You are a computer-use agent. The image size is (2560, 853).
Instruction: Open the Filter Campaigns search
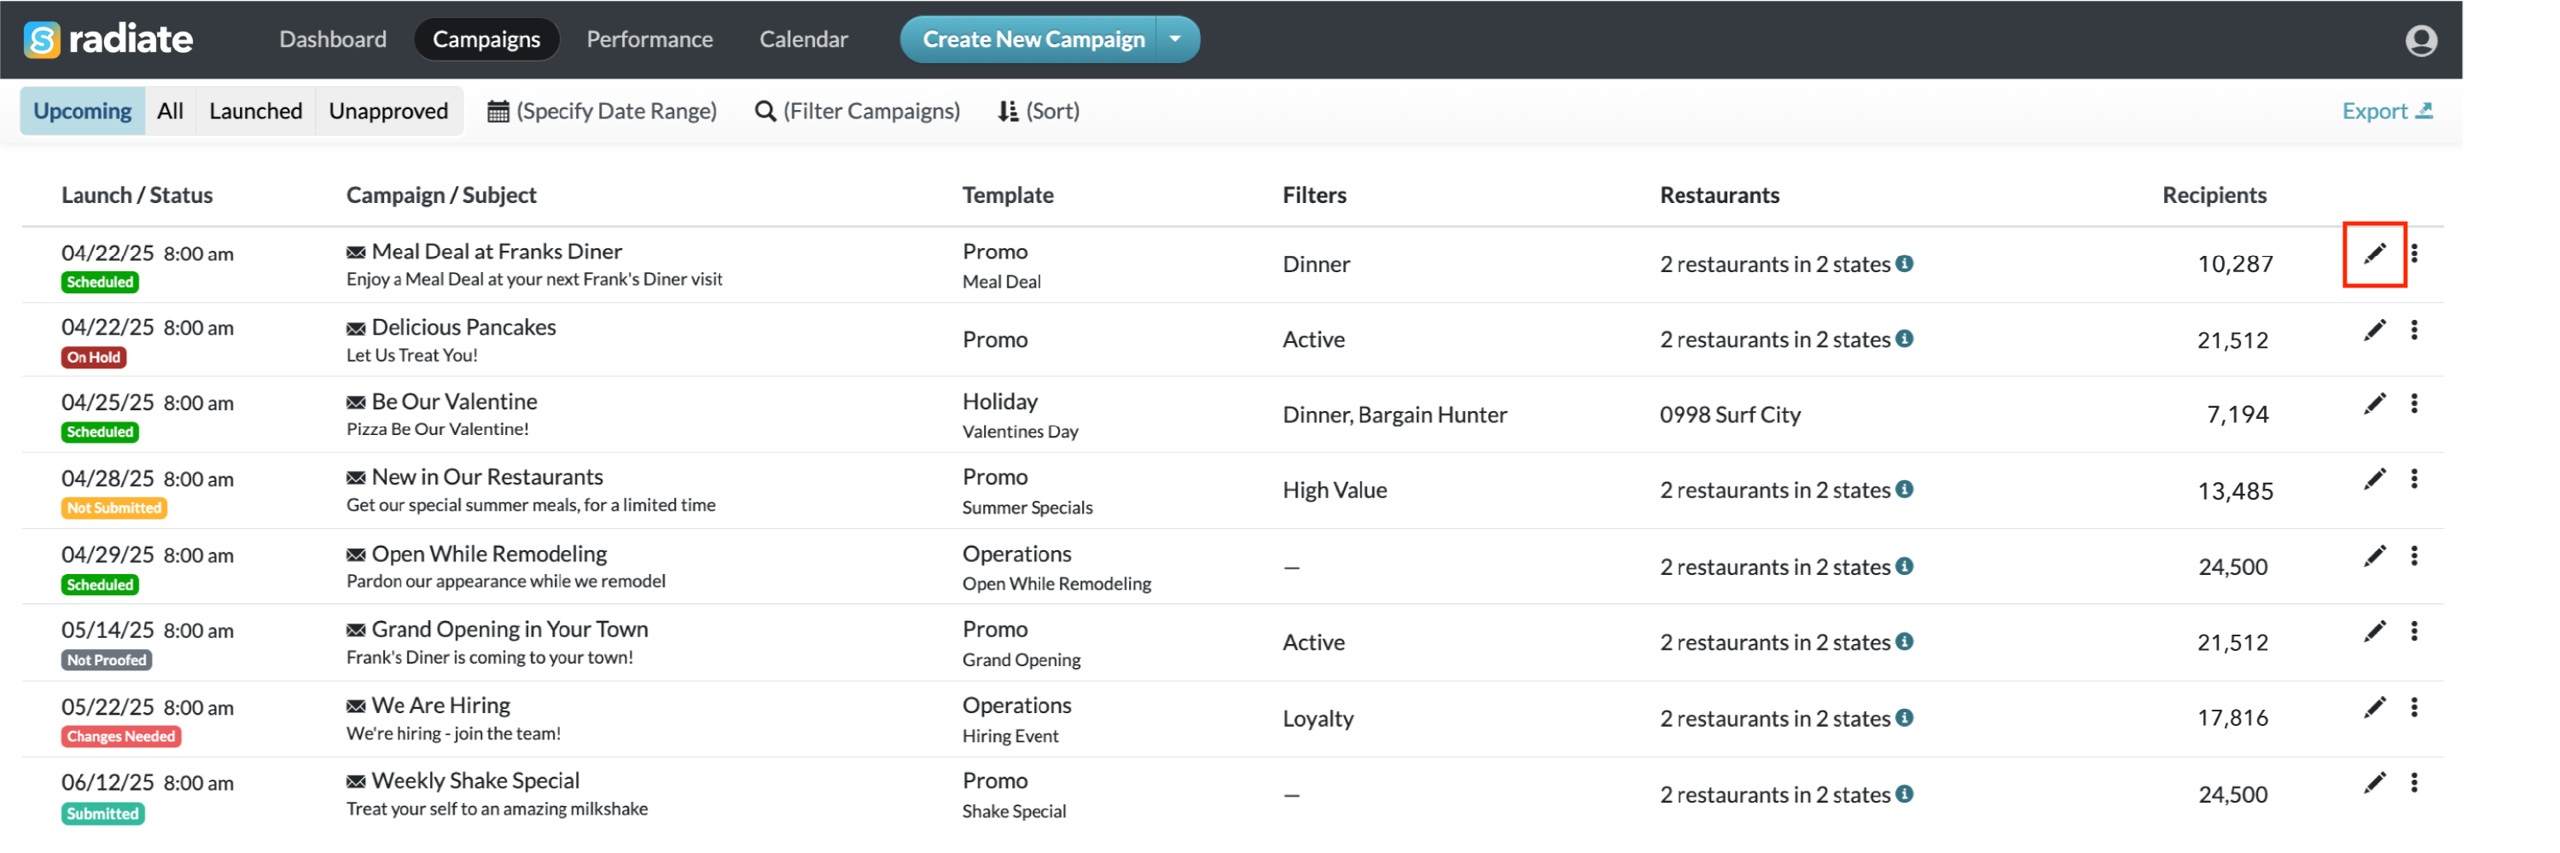(858, 111)
